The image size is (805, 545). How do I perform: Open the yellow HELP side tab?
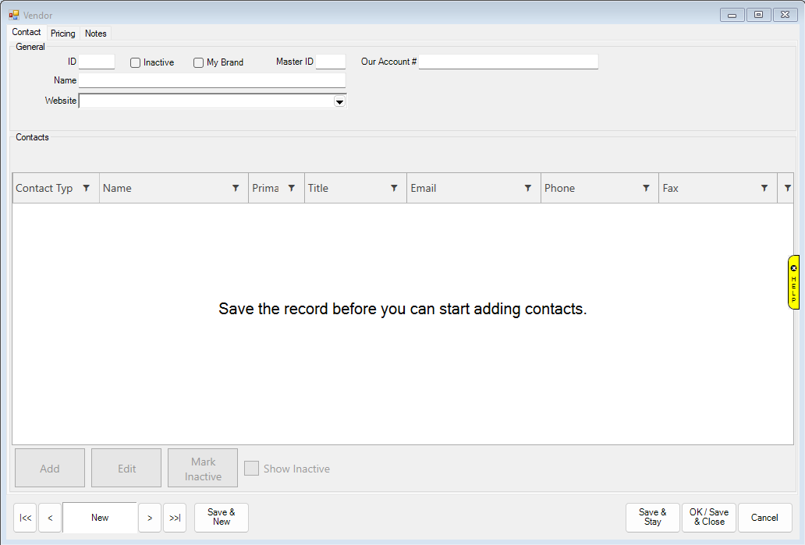(x=793, y=282)
